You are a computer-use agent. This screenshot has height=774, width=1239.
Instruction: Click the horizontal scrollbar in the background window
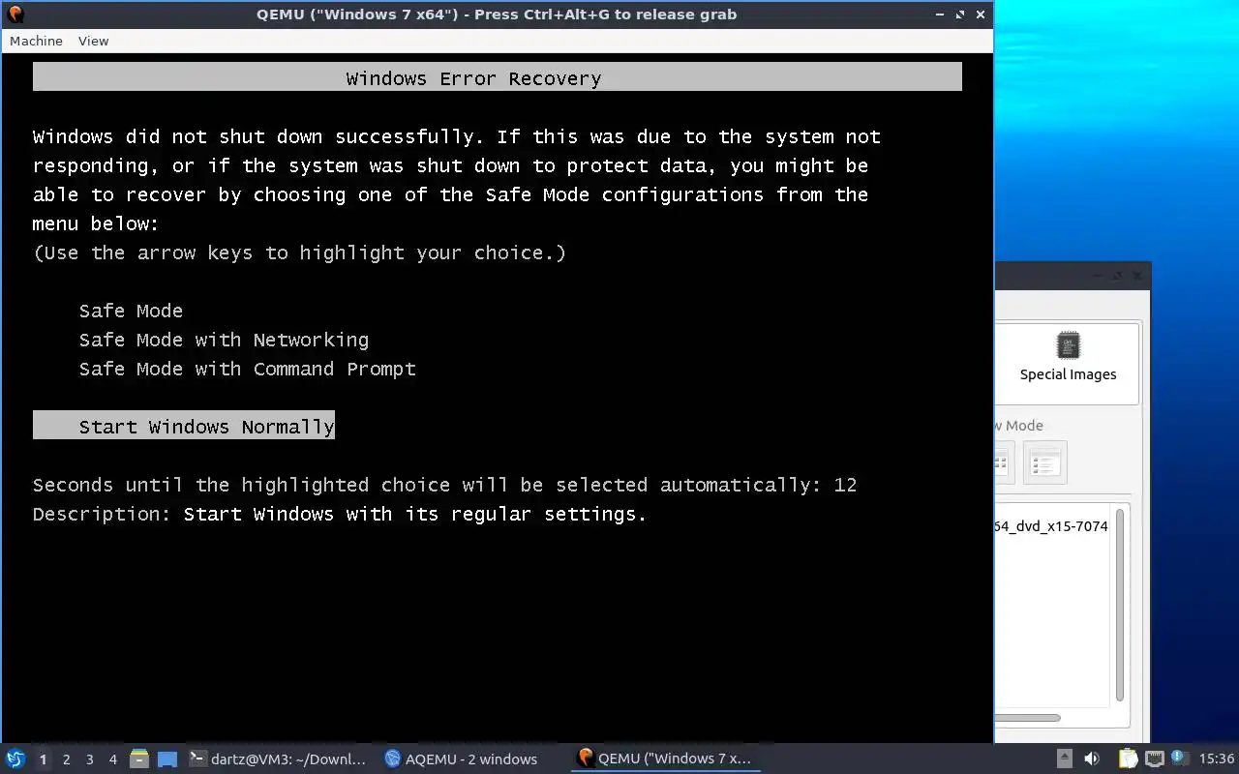1028,717
